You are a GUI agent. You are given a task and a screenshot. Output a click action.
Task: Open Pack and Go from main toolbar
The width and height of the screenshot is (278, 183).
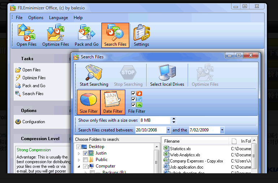pos(87,35)
